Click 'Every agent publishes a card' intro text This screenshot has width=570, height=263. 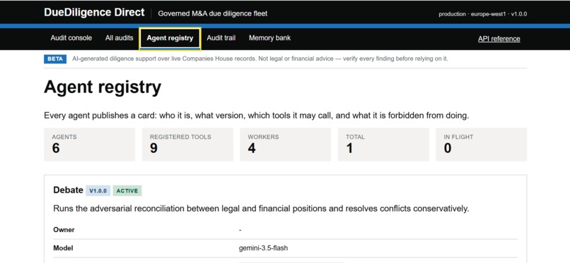[x=257, y=116]
